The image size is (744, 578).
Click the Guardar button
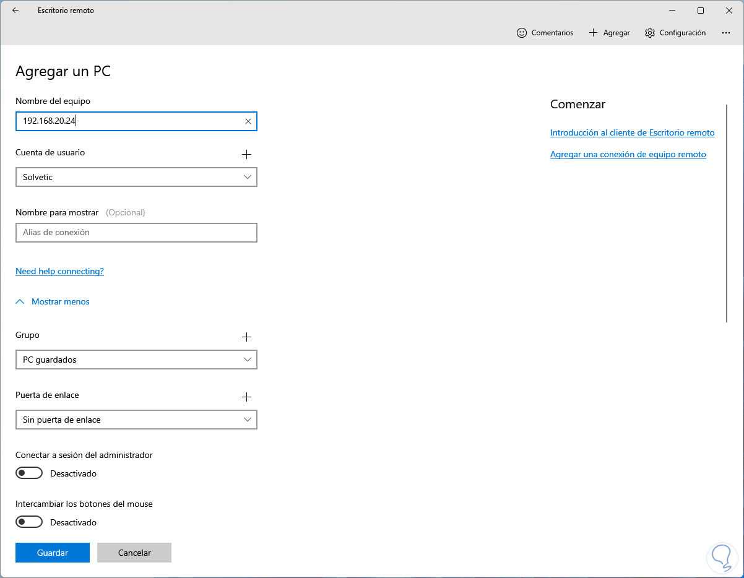[x=53, y=553]
